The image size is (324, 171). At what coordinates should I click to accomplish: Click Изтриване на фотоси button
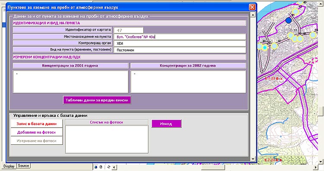click(37, 141)
